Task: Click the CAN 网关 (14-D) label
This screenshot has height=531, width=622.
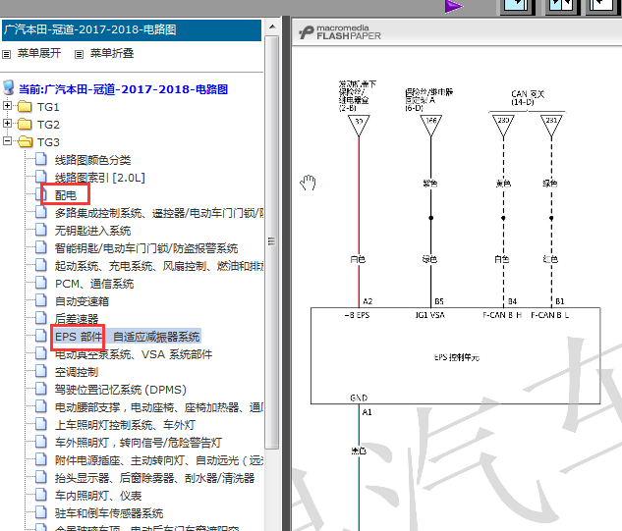Action: [x=528, y=97]
